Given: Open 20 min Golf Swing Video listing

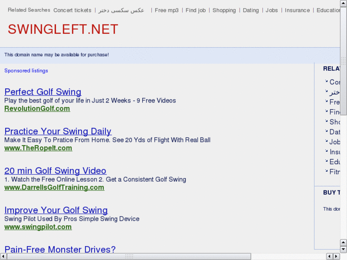Looking at the screenshot, I should [x=55, y=171].
